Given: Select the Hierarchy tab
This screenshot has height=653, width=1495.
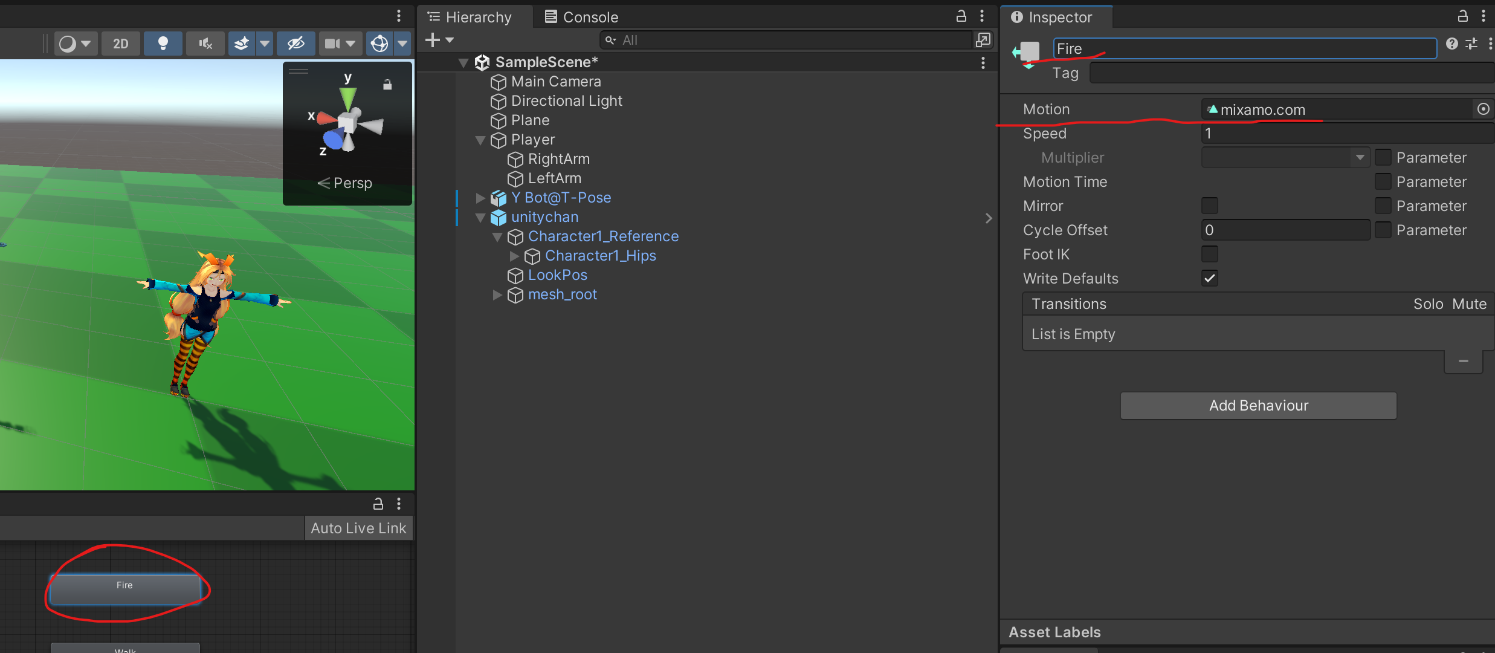Looking at the screenshot, I should [x=470, y=17].
